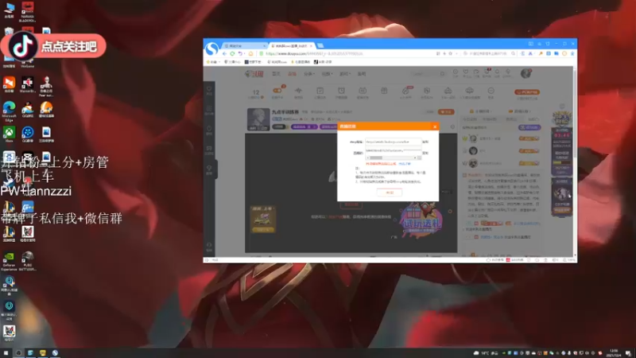Close the orange stream code dialog

pyautogui.click(x=435, y=126)
